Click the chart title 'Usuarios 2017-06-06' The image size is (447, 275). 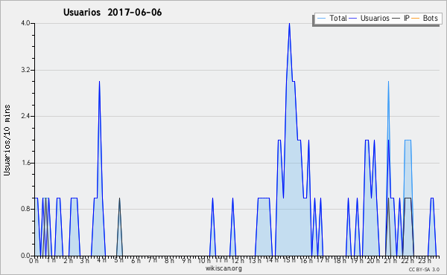coord(112,13)
